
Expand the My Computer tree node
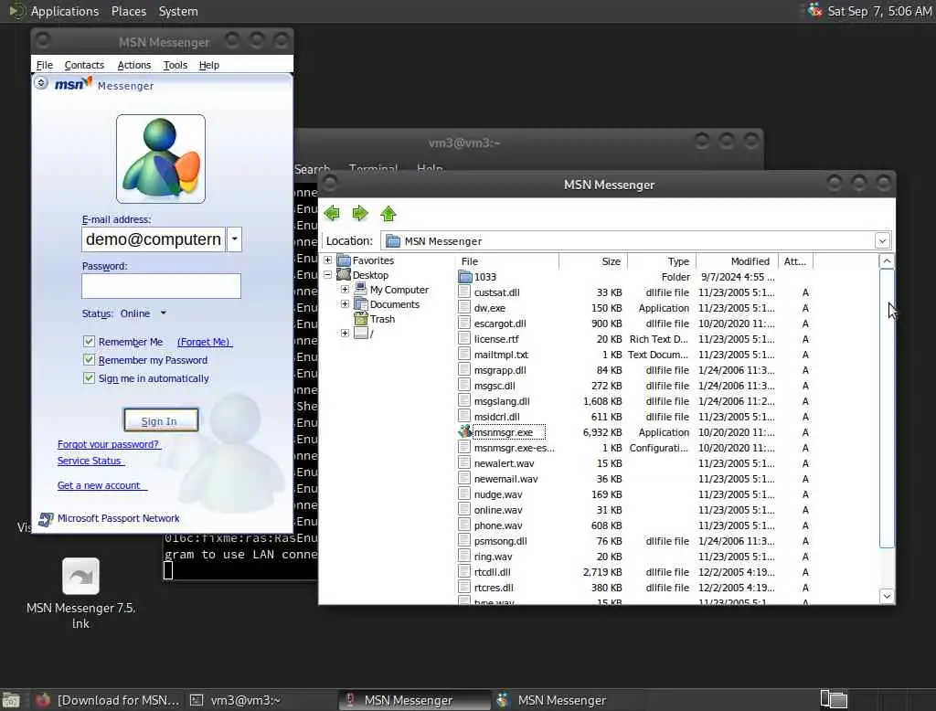[345, 289]
